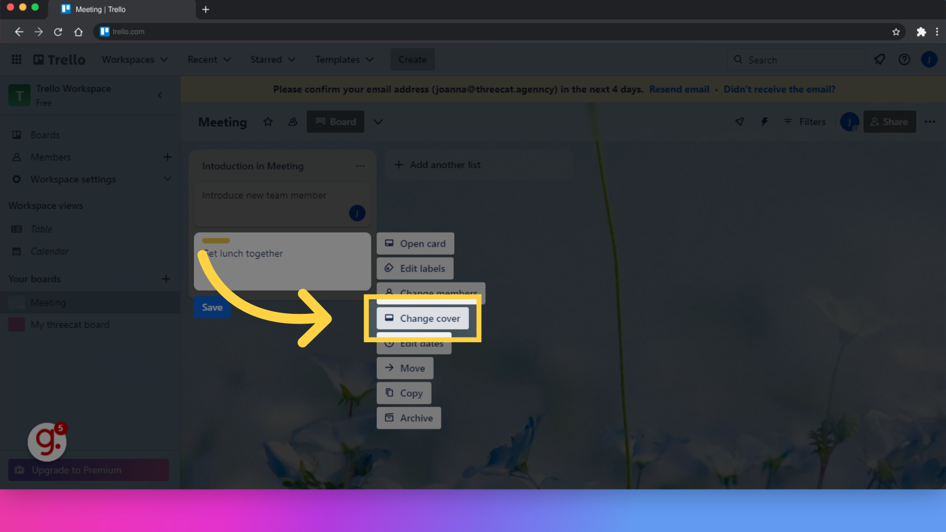Click yellow label on lunch card
The height and width of the screenshot is (532, 946).
click(x=216, y=241)
